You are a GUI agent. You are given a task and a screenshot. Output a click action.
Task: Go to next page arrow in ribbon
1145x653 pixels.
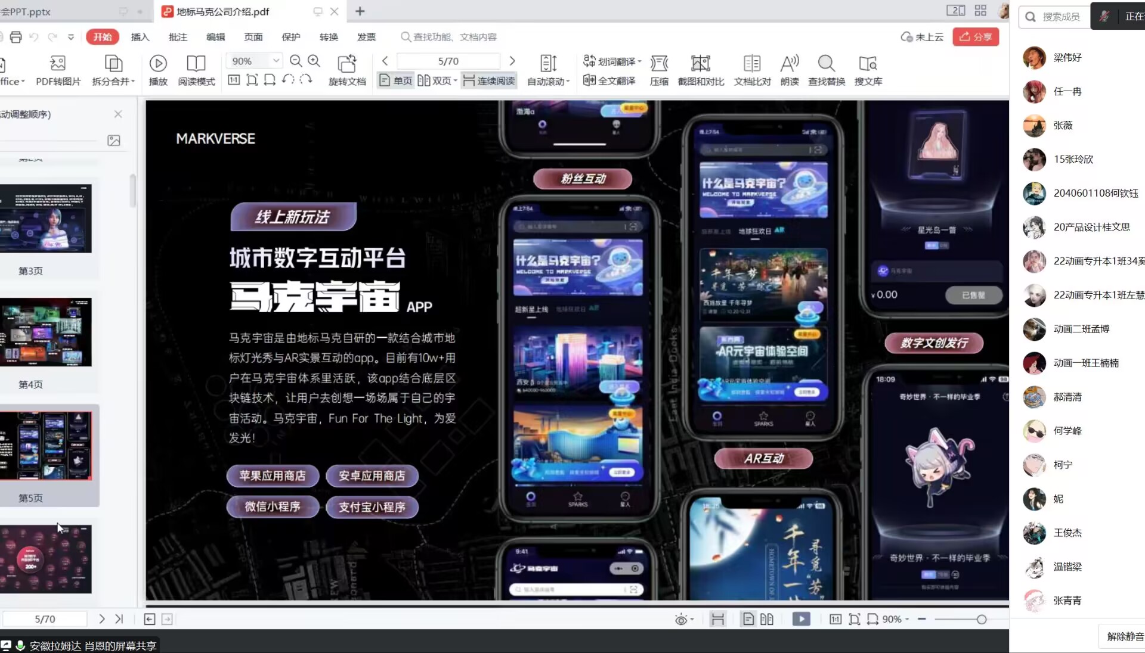point(512,61)
